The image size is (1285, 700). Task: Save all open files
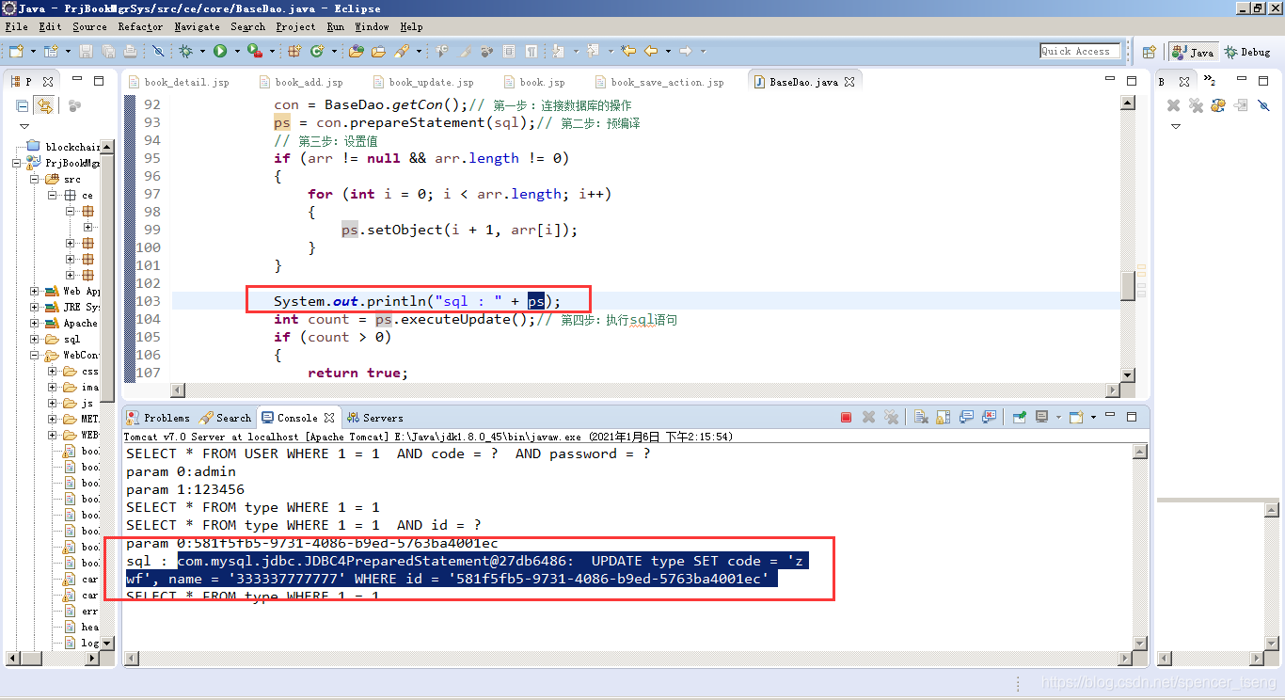[x=108, y=51]
